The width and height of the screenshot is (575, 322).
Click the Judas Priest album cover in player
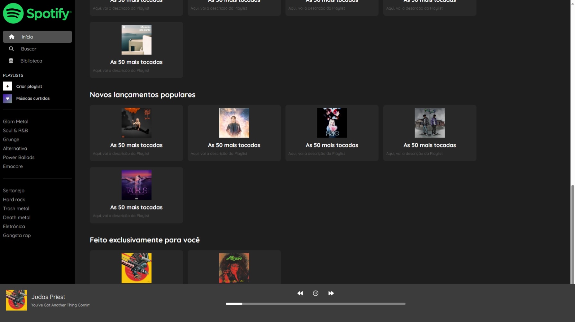pos(16,300)
